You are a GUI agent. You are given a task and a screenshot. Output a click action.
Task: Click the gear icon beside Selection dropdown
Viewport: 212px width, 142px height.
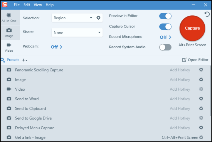(98, 18)
